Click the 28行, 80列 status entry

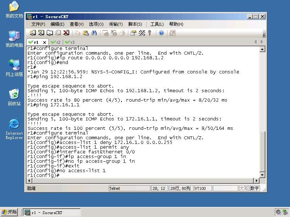[x=181, y=188]
